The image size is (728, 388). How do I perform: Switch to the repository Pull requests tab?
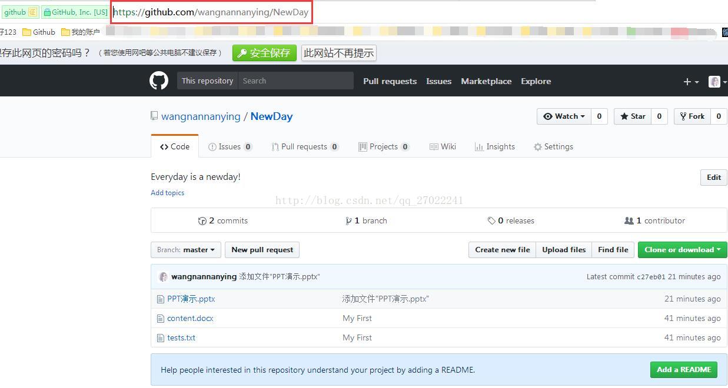[x=305, y=146]
